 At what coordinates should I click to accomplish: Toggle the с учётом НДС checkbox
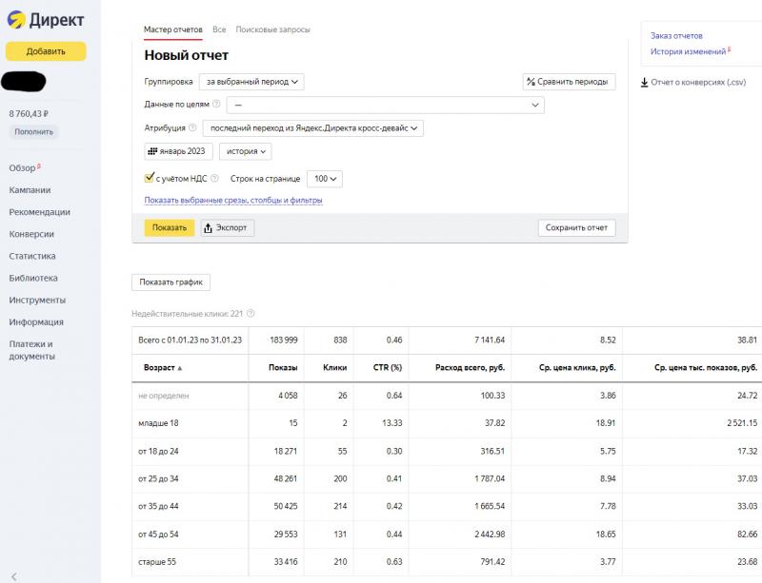(x=150, y=178)
